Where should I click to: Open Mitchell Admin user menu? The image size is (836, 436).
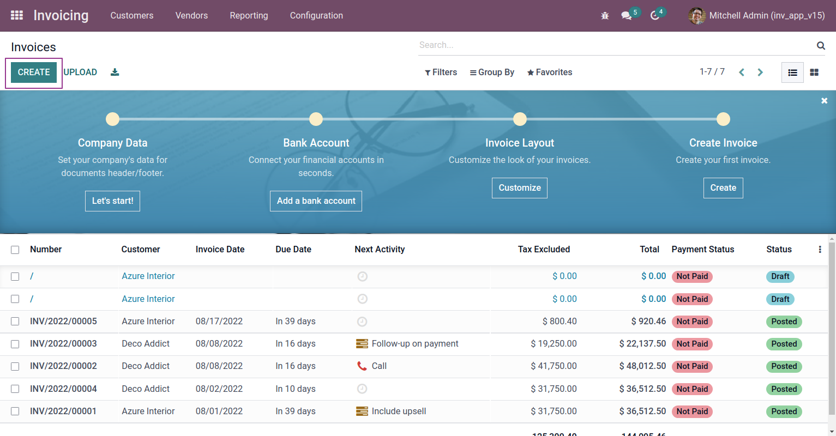[757, 16]
